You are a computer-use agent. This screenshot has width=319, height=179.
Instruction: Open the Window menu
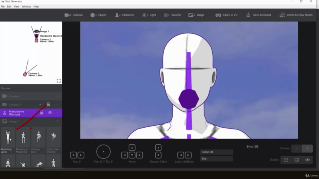(26, 6)
